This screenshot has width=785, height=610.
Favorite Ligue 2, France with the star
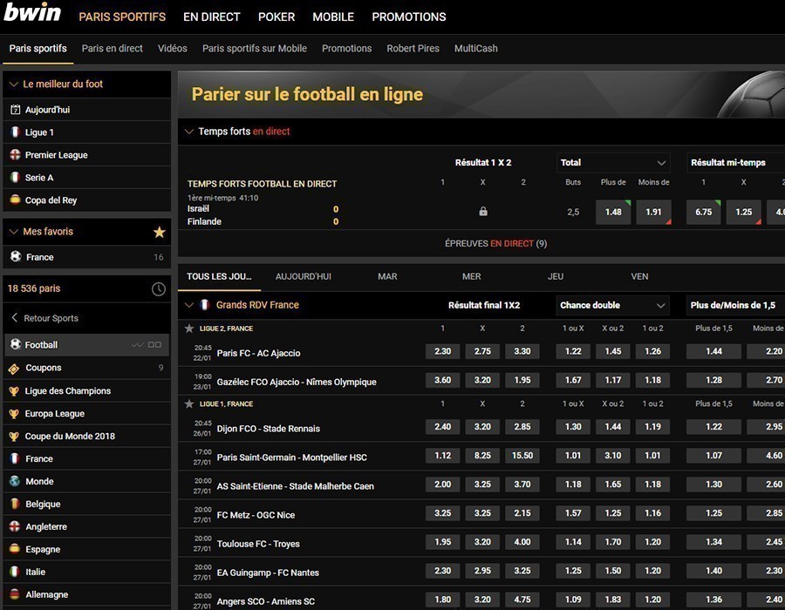pos(188,329)
